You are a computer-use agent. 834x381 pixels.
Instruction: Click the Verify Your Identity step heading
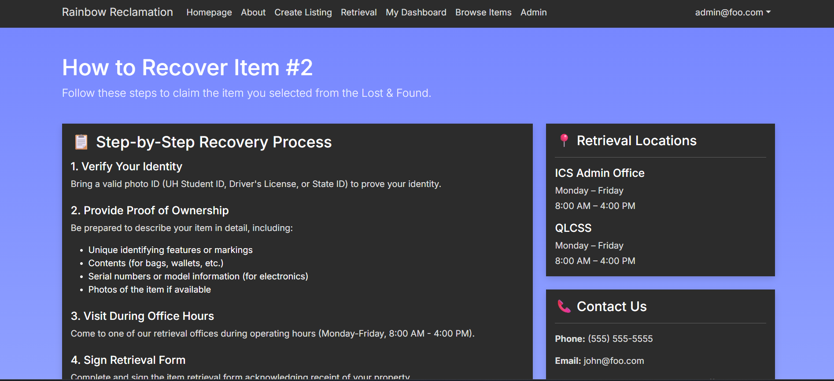[126, 166]
